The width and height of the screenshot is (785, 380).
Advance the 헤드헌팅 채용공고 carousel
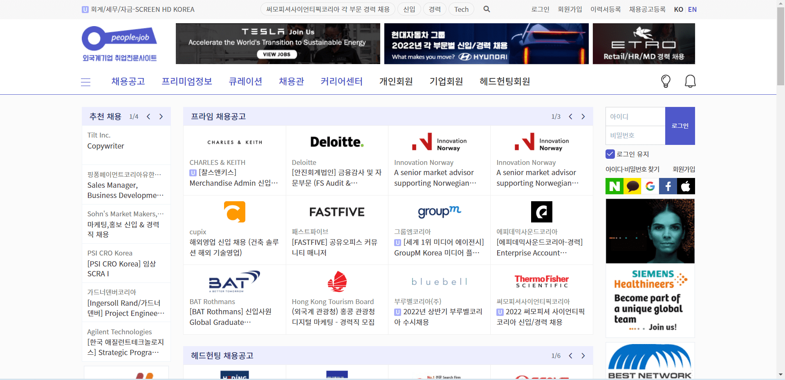[x=583, y=356]
